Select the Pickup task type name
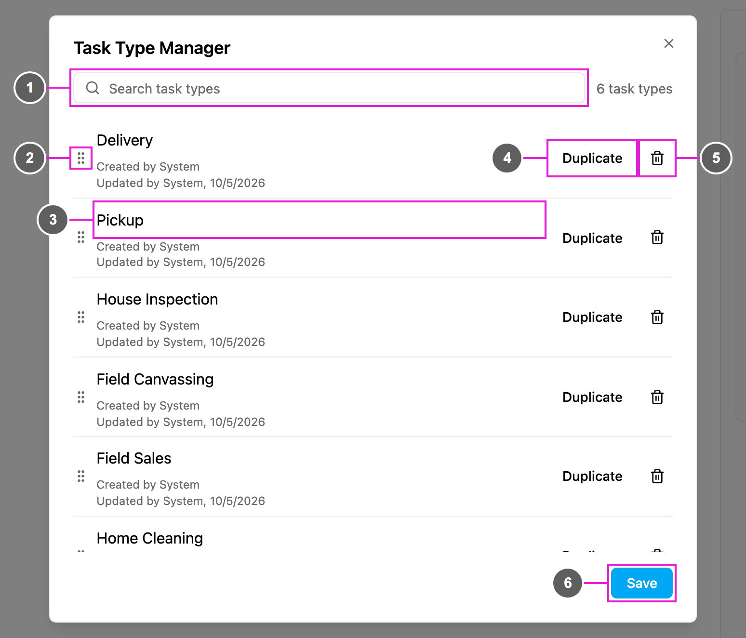 point(120,220)
